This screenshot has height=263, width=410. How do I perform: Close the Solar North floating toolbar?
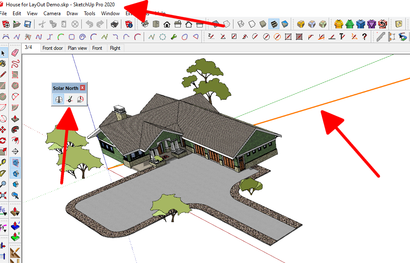coord(82,88)
